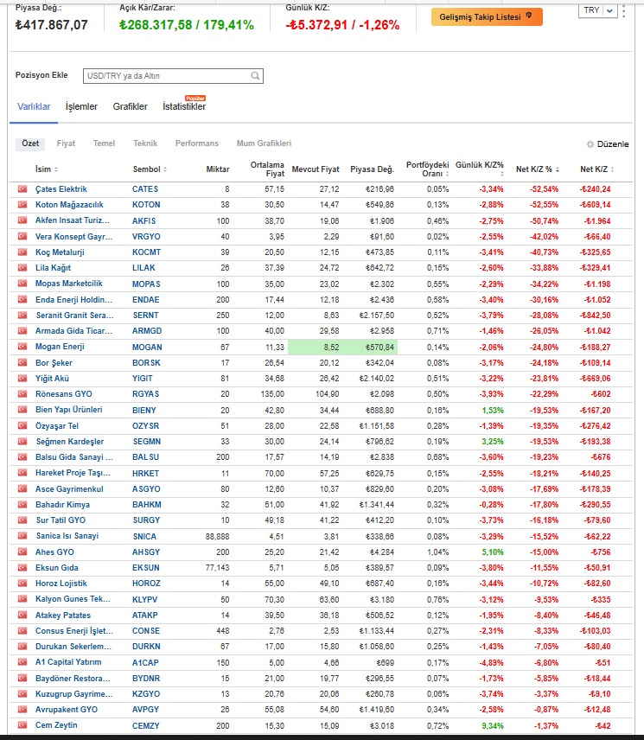644x740 pixels.
Task: Click the Mogan market value ₺570,84 cell
Action: tap(379, 347)
